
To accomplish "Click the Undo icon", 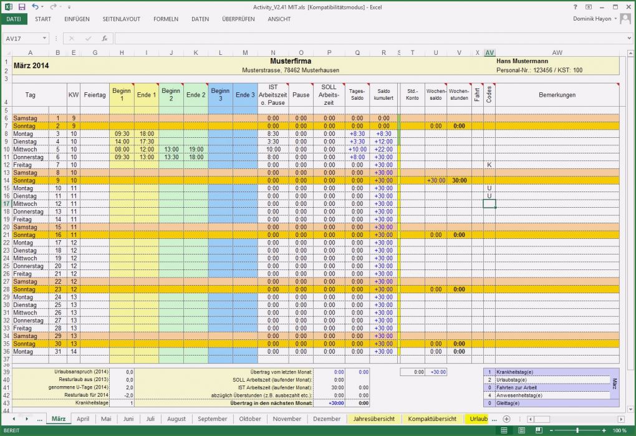I will [35, 7].
